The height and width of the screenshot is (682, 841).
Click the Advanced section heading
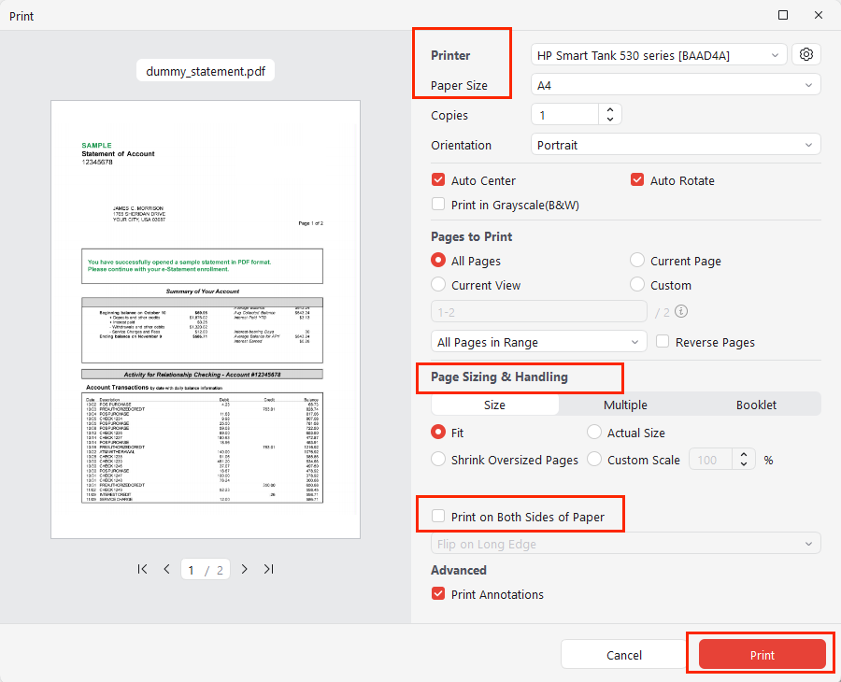(459, 569)
